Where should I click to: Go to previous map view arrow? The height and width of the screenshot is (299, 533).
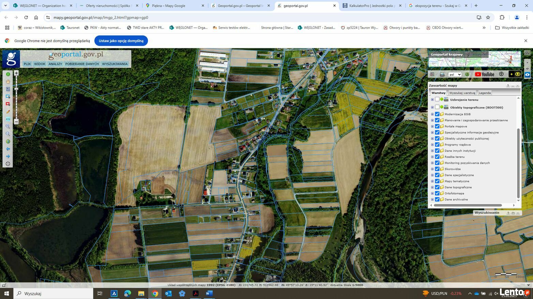point(8,149)
